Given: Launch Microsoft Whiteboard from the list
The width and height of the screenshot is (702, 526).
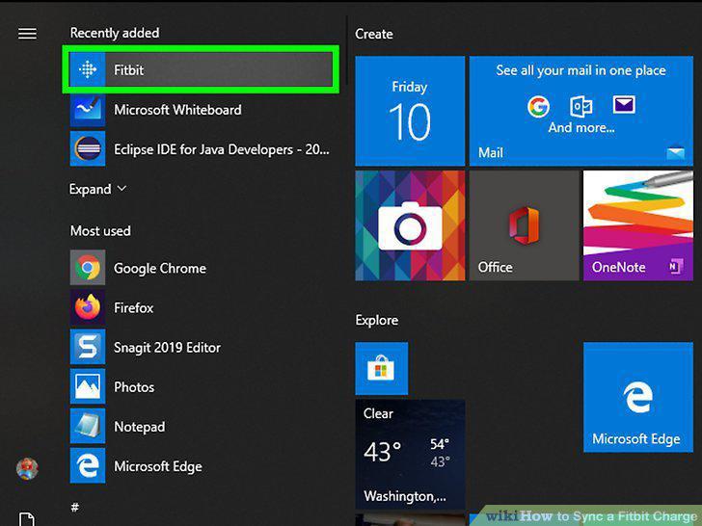Looking at the screenshot, I should click(201, 109).
